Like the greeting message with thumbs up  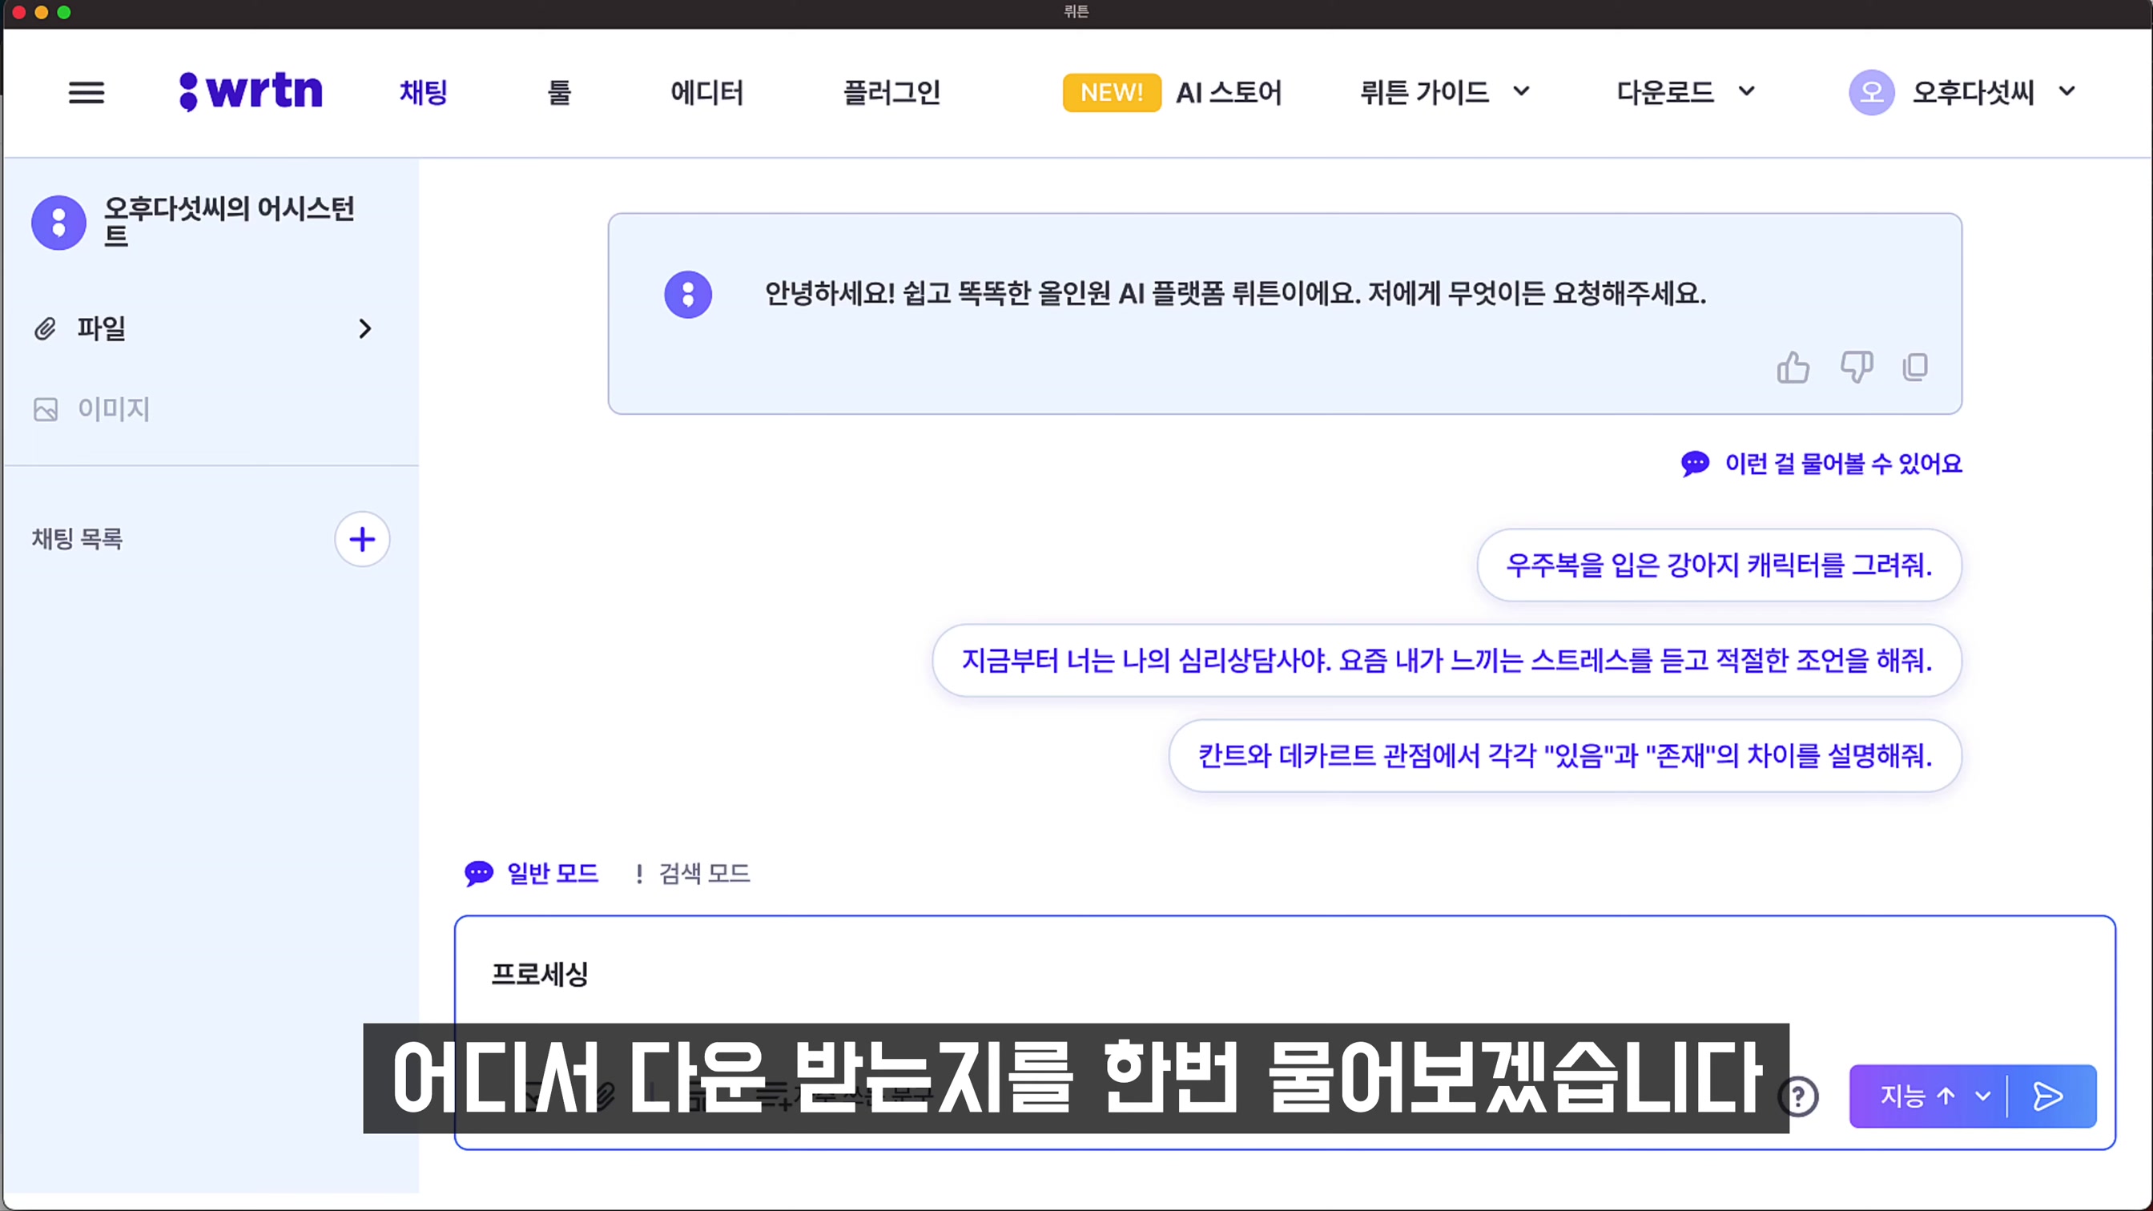(1793, 367)
